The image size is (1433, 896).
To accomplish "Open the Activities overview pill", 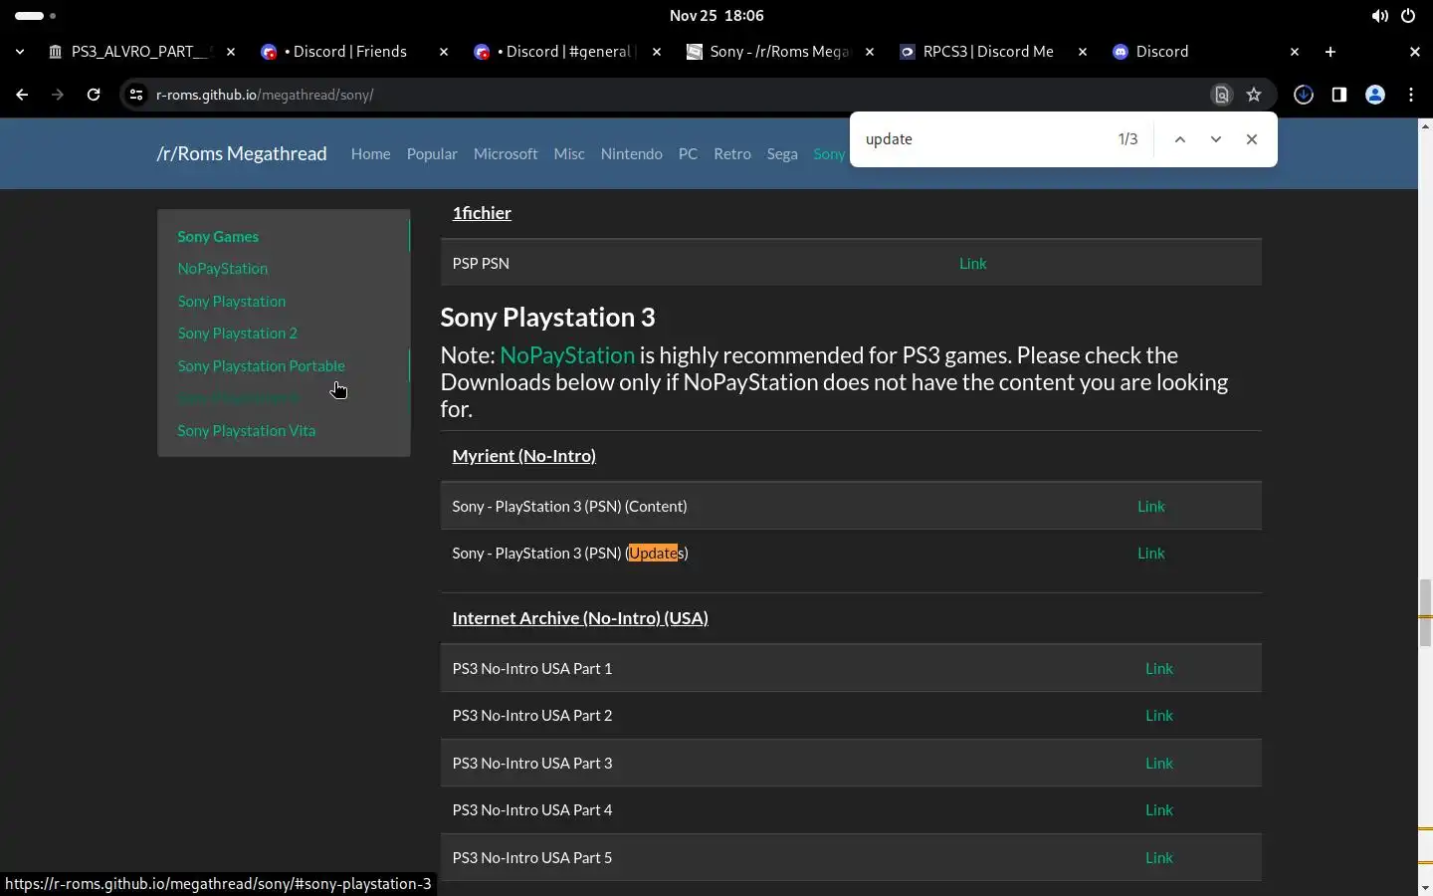I will (x=36, y=16).
